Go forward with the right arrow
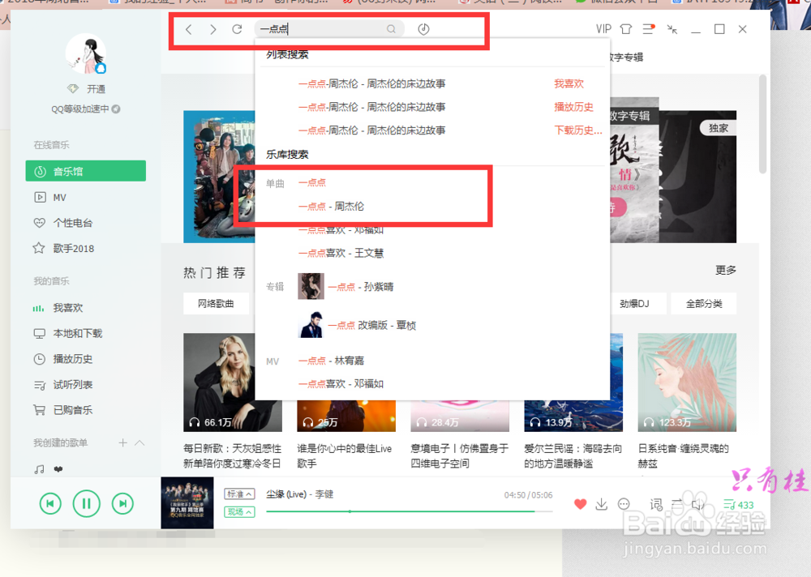This screenshot has width=811, height=577. point(213,29)
